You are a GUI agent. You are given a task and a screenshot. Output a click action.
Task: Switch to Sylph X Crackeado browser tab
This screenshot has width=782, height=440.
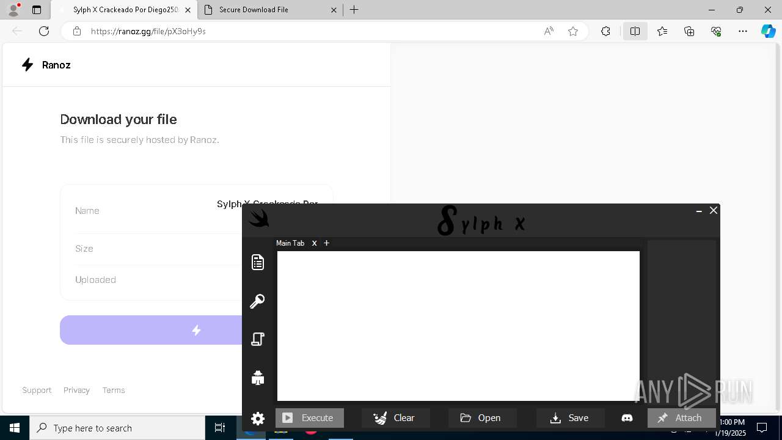click(x=119, y=10)
